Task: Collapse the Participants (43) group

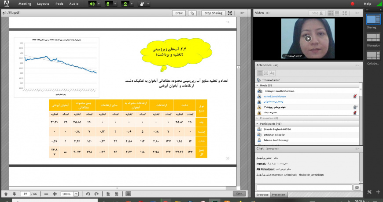Action: [257, 124]
